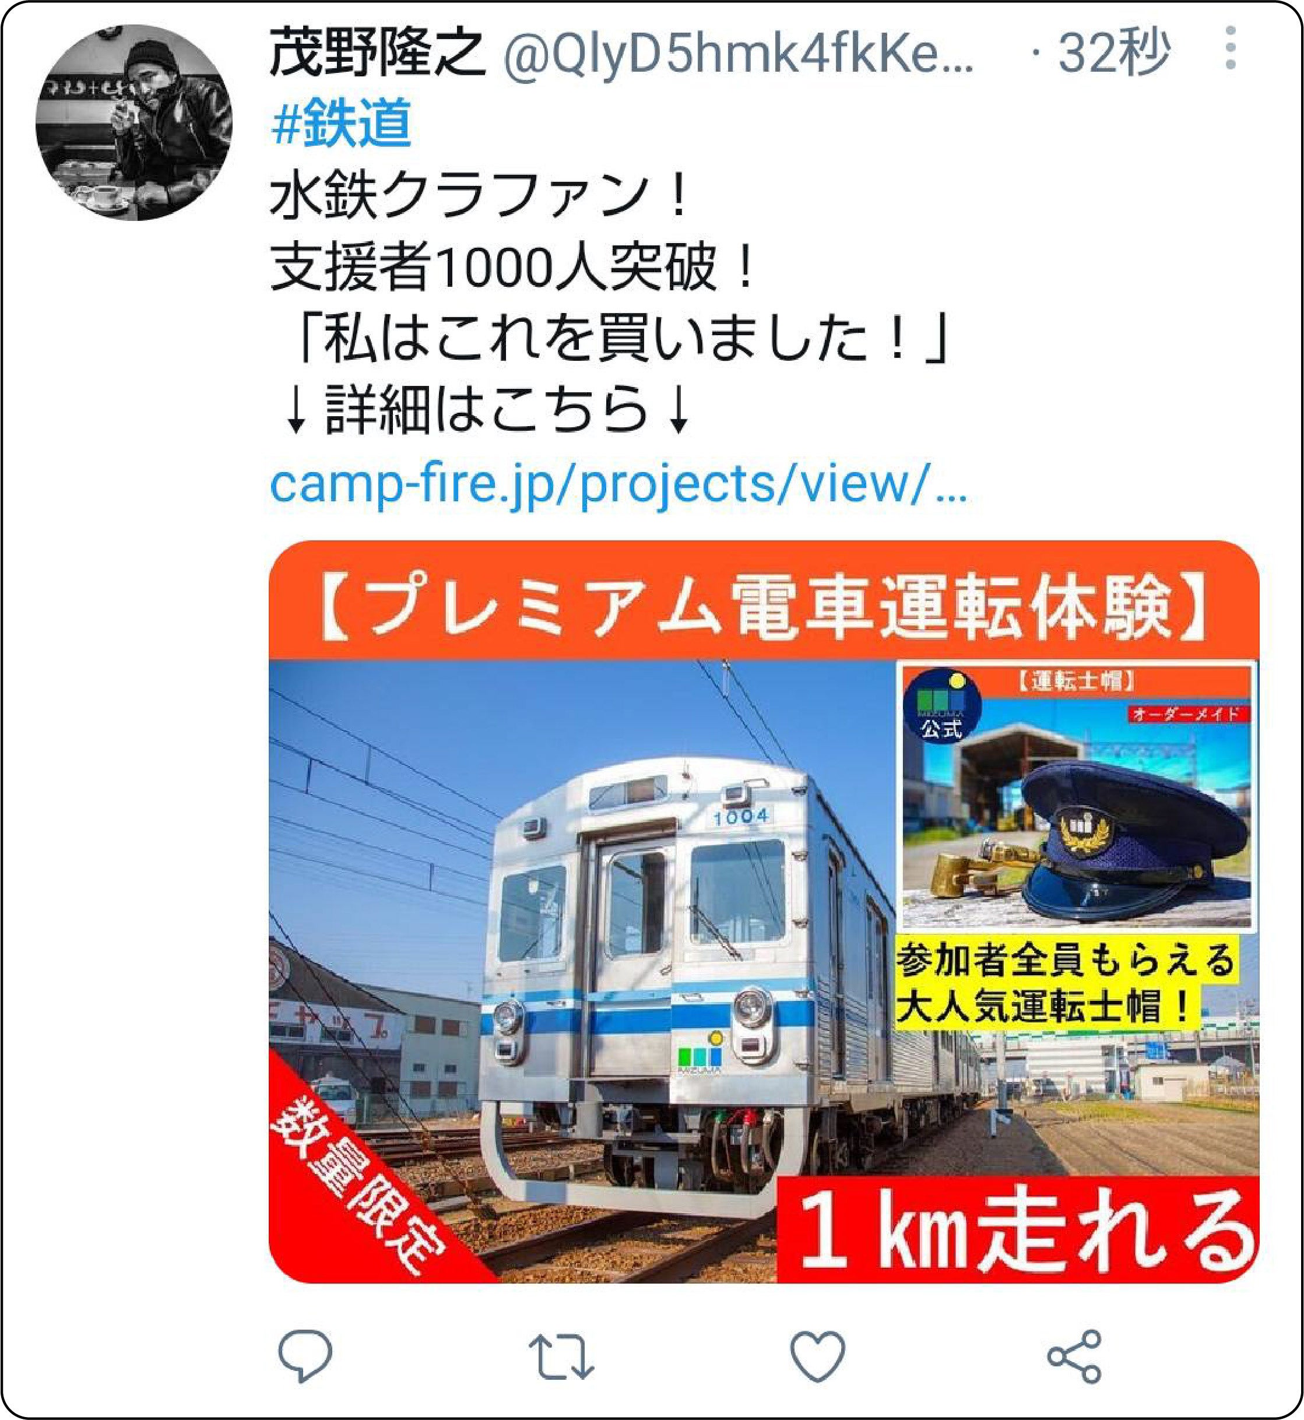Like the tweet with the heart icon
The width and height of the screenshot is (1304, 1420).
pyautogui.click(x=817, y=1356)
